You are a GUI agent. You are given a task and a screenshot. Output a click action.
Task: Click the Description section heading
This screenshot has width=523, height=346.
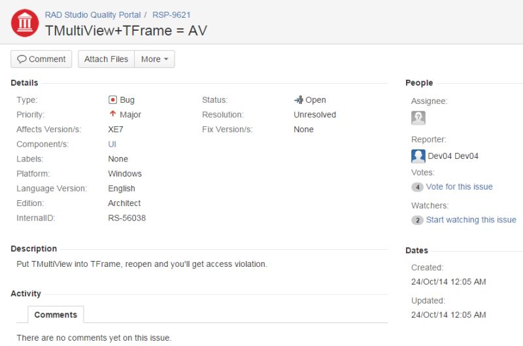(34, 249)
